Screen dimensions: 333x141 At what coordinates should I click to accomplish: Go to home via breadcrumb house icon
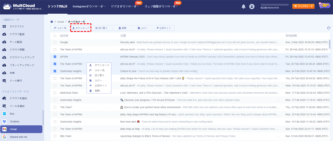coord(52,22)
